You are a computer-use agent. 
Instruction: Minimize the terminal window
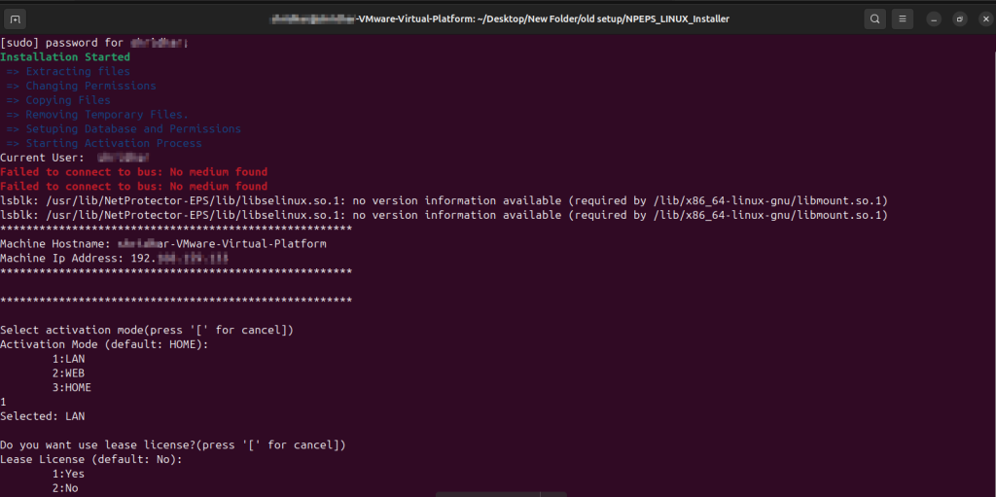[x=934, y=18]
